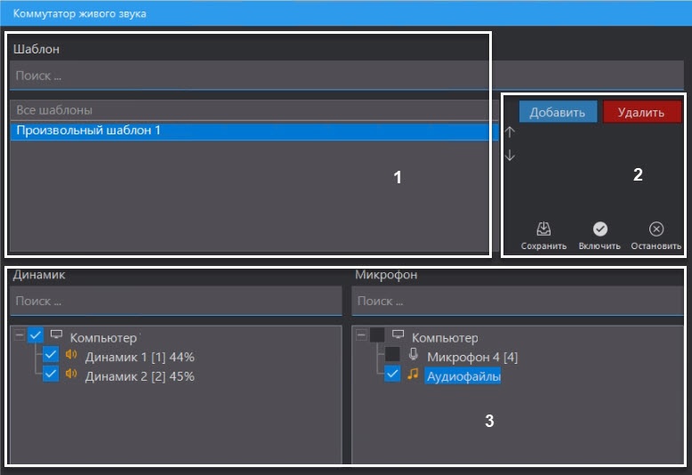Viewport: 692px width, 475px height.
Task: Click the music note Аудиофайлы icon
Action: coord(413,375)
